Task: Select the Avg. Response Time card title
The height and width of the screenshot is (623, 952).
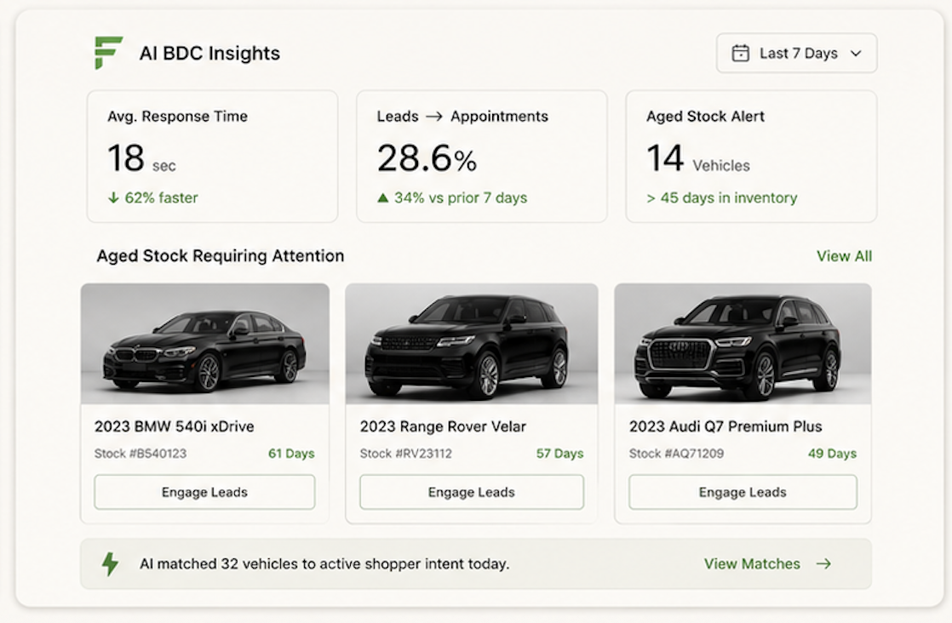Action: tap(177, 117)
